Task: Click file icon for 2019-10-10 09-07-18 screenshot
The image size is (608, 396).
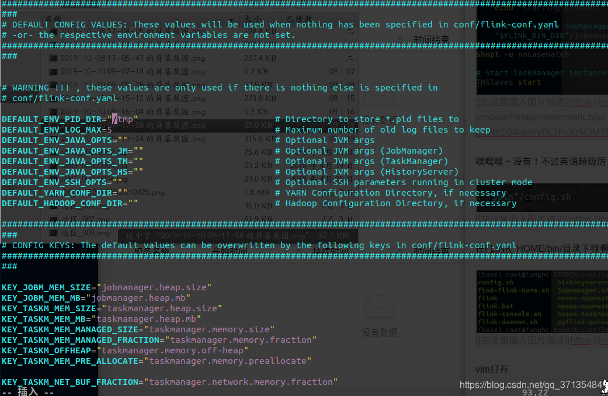Action: pyautogui.click(x=53, y=72)
